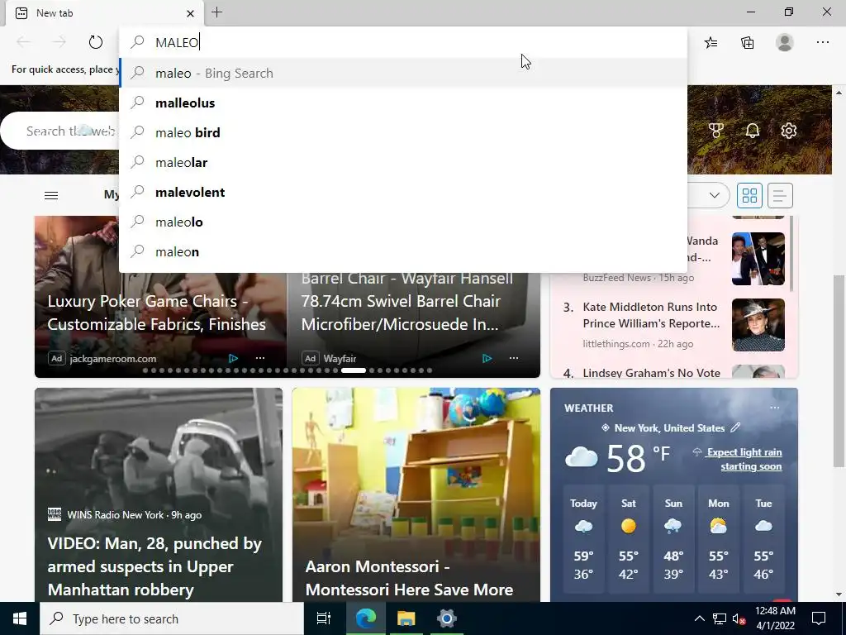Viewport: 846px width, 635px height.
Task: Open more options on jackgameroom ad
Action: tap(260, 358)
